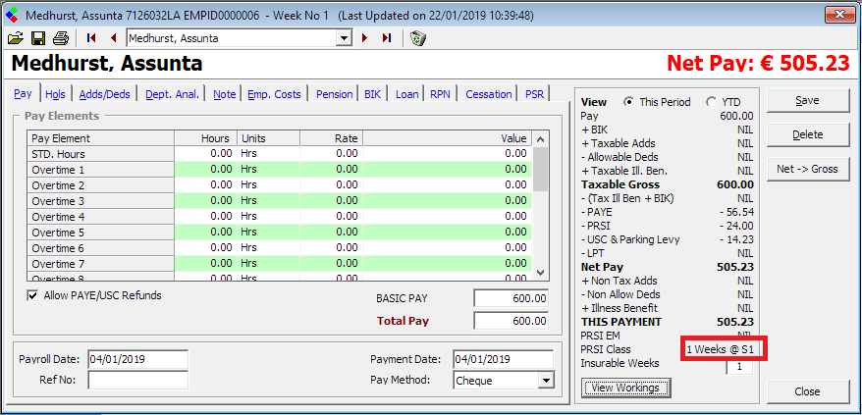Viewport: 862px width, 415px height.
Task: Go to previous employee record arrow
Action: [x=114, y=38]
